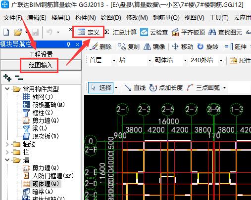Open the 文件(F) menu

click(13, 18)
